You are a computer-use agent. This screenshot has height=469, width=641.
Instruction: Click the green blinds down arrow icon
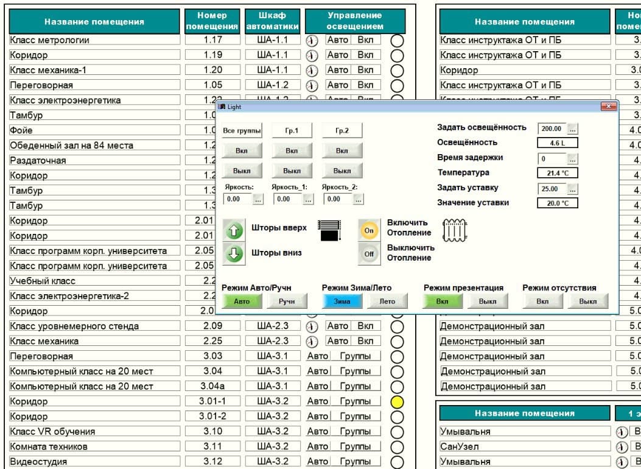[234, 253]
